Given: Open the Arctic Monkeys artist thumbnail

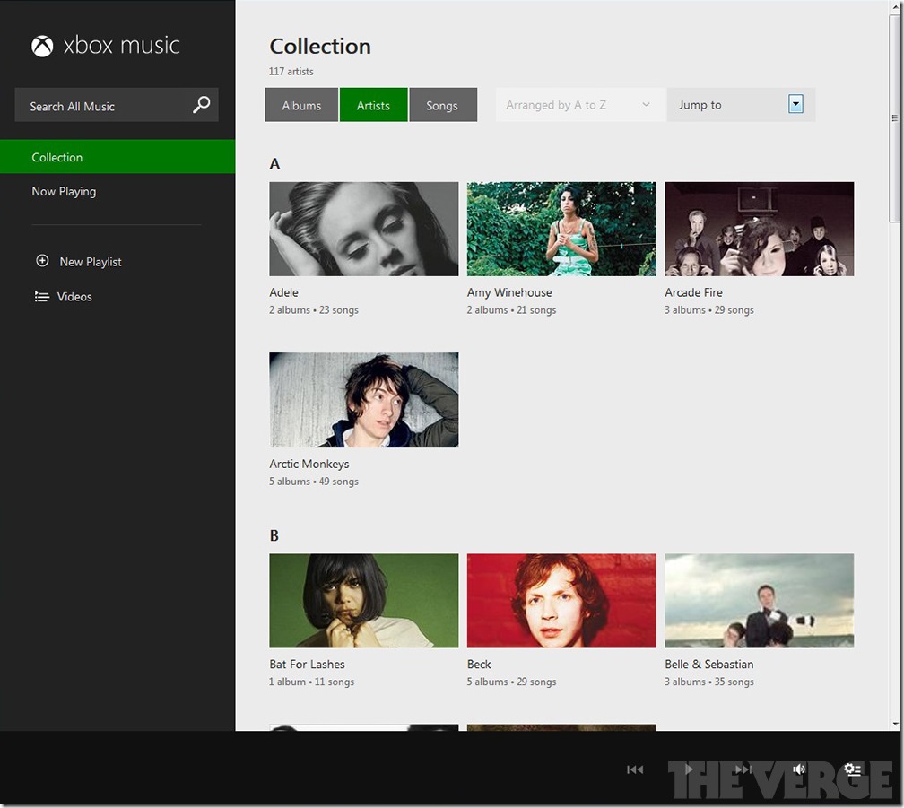Looking at the screenshot, I should pos(364,400).
